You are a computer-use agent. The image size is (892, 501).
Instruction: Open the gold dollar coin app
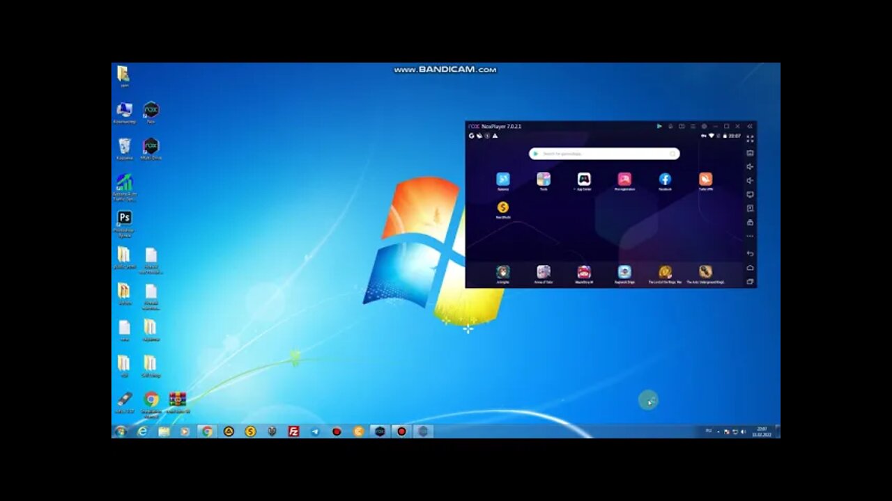(502, 207)
